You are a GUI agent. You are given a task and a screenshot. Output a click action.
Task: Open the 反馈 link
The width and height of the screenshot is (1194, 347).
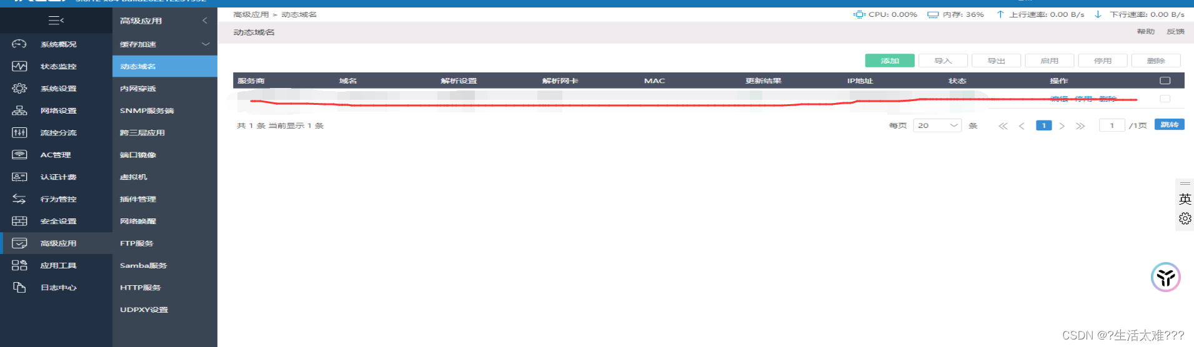[x=1175, y=32]
